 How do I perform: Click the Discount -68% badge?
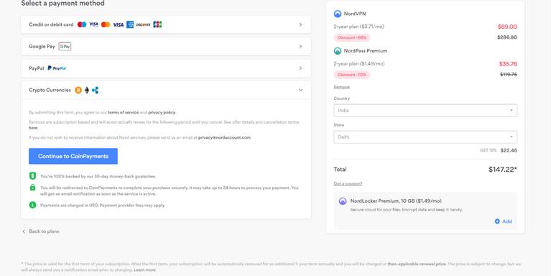click(352, 37)
